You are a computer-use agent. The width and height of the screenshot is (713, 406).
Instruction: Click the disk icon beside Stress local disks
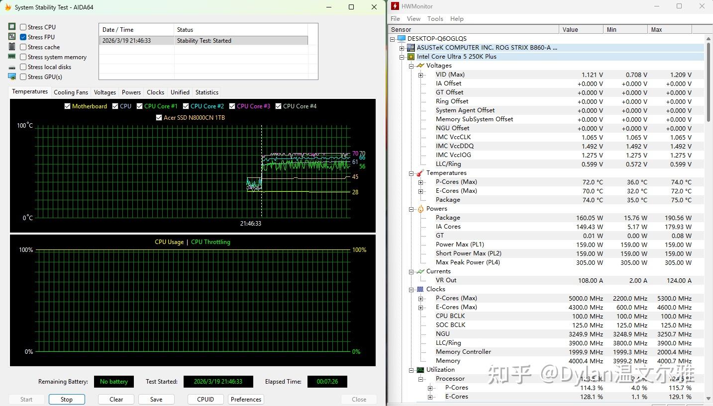point(12,67)
